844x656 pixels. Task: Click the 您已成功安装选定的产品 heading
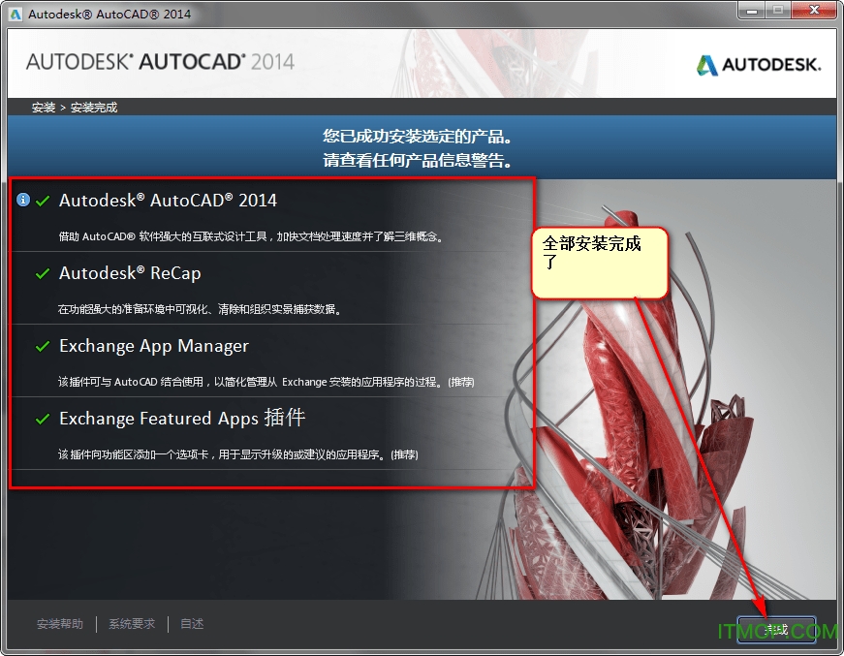point(418,137)
